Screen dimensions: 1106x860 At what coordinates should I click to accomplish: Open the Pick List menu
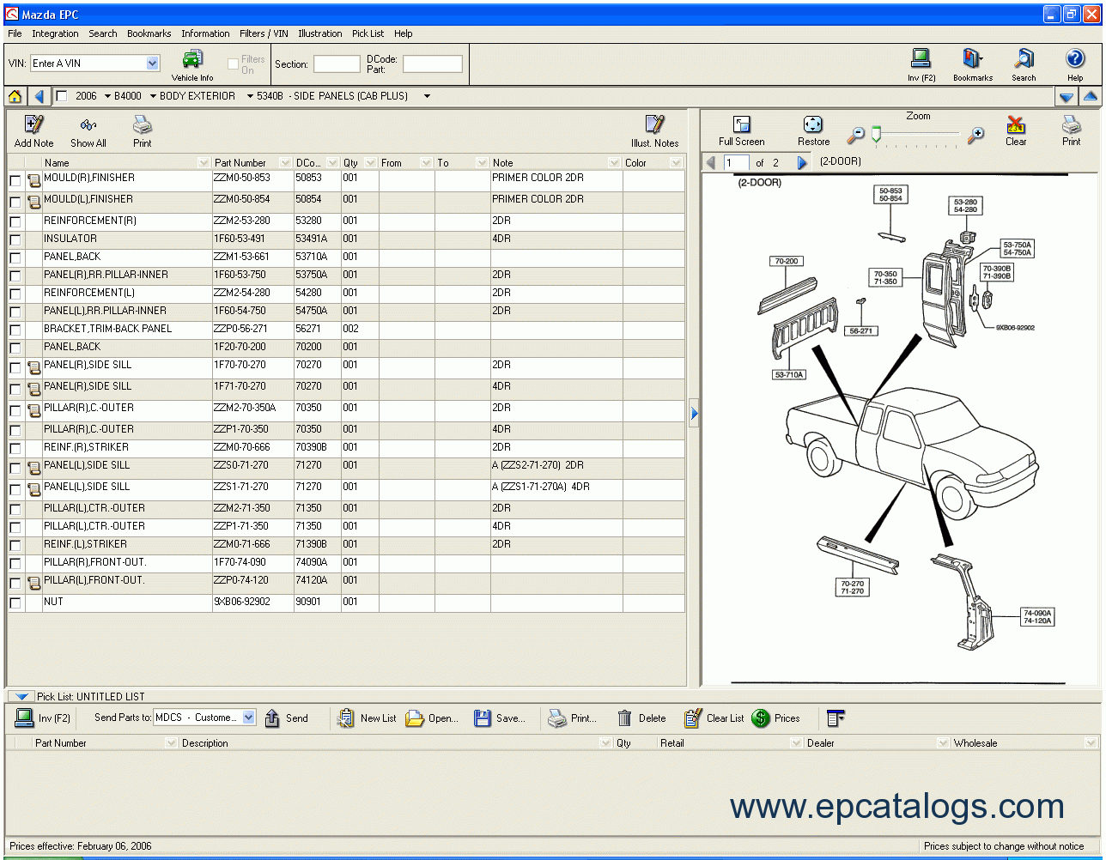tap(368, 33)
